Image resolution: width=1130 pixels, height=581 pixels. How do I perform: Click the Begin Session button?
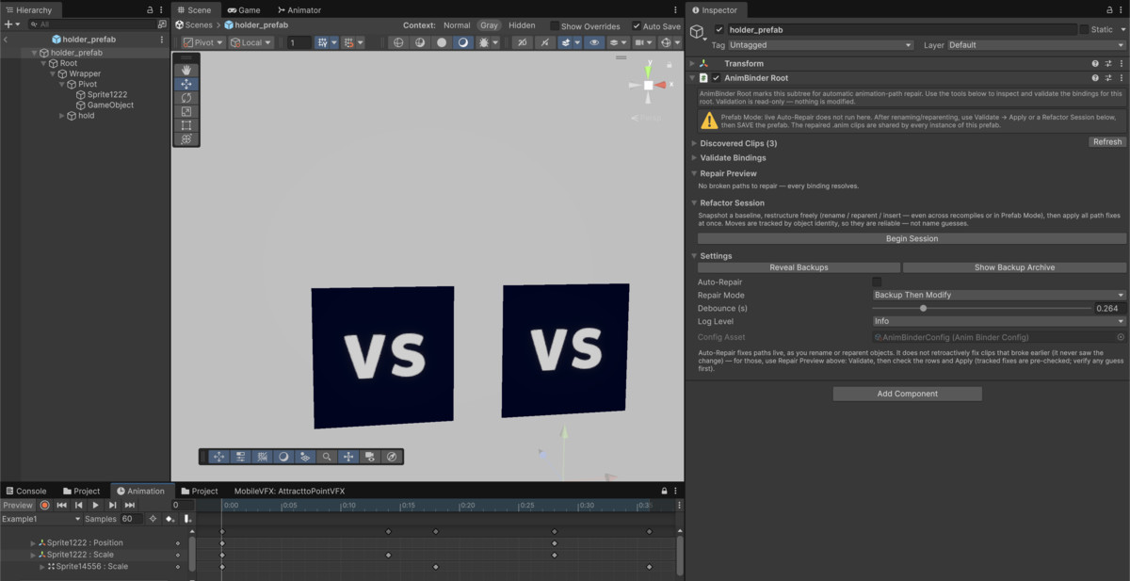[x=912, y=238]
